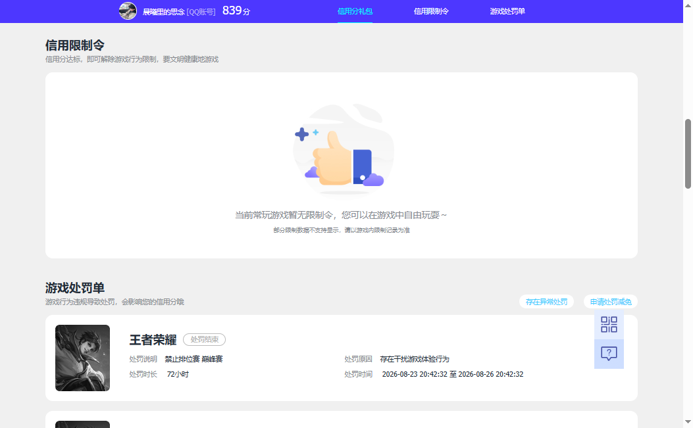Click the 信用分达标 subtitle text
The height and width of the screenshot is (428, 693).
coord(132,59)
